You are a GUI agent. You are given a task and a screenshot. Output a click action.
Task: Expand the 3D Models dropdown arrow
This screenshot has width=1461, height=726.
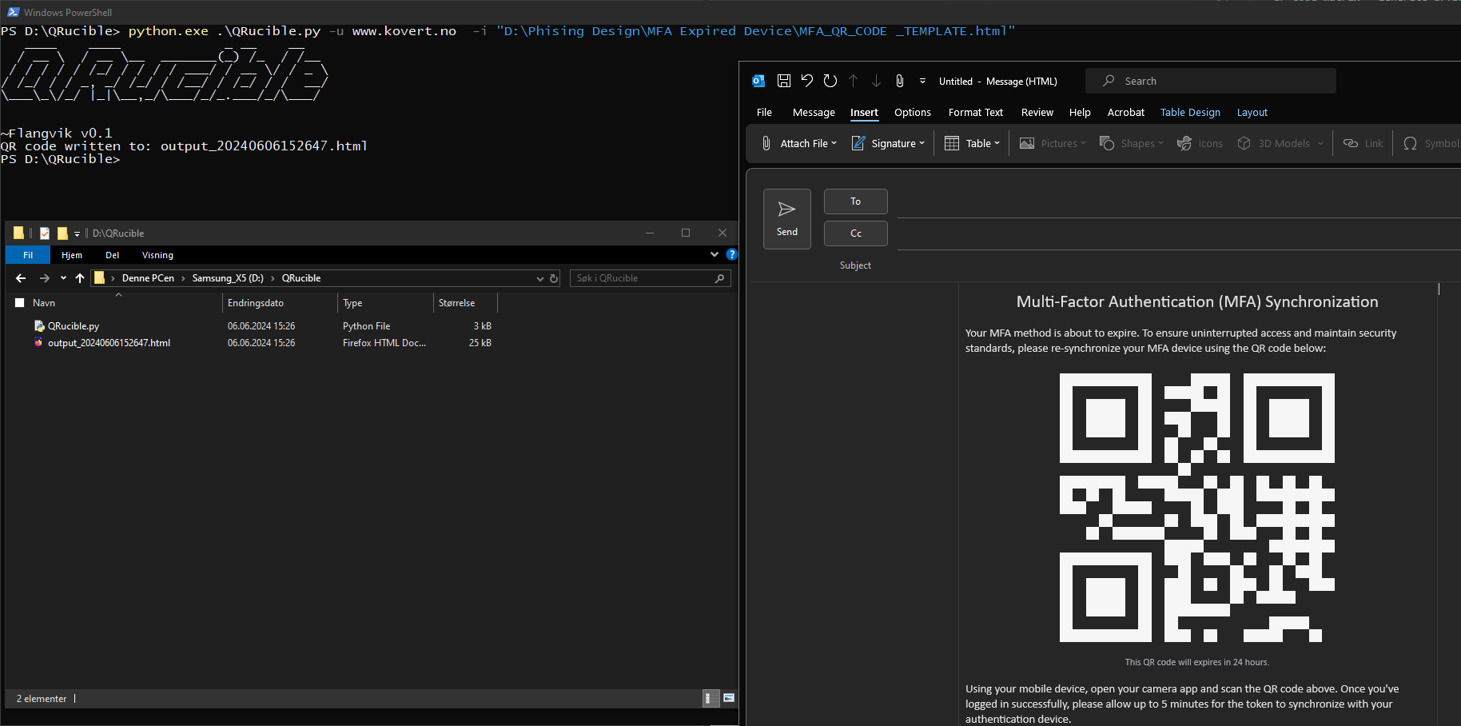1320,144
